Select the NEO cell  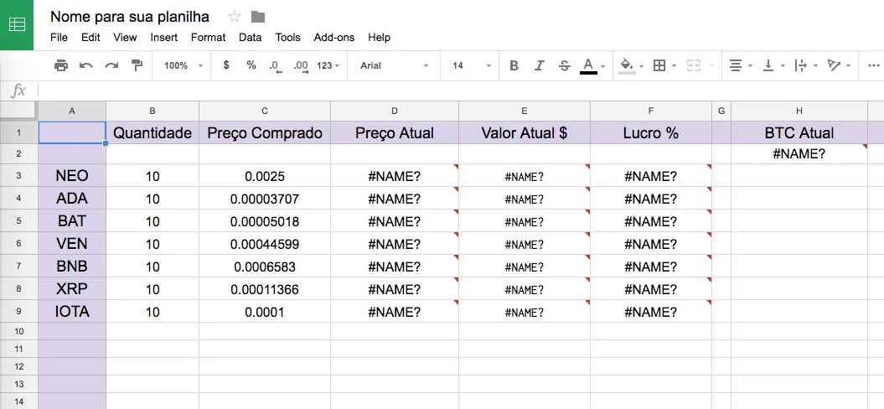[x=72, y=175]
